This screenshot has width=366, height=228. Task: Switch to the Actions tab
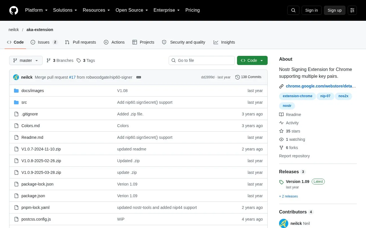(x=114, y=42)
